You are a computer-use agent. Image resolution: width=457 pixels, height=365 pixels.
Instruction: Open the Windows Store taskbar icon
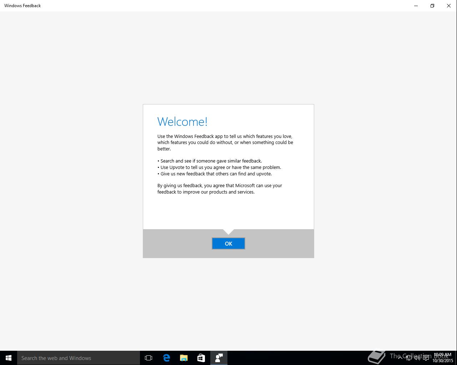[201, 358]
